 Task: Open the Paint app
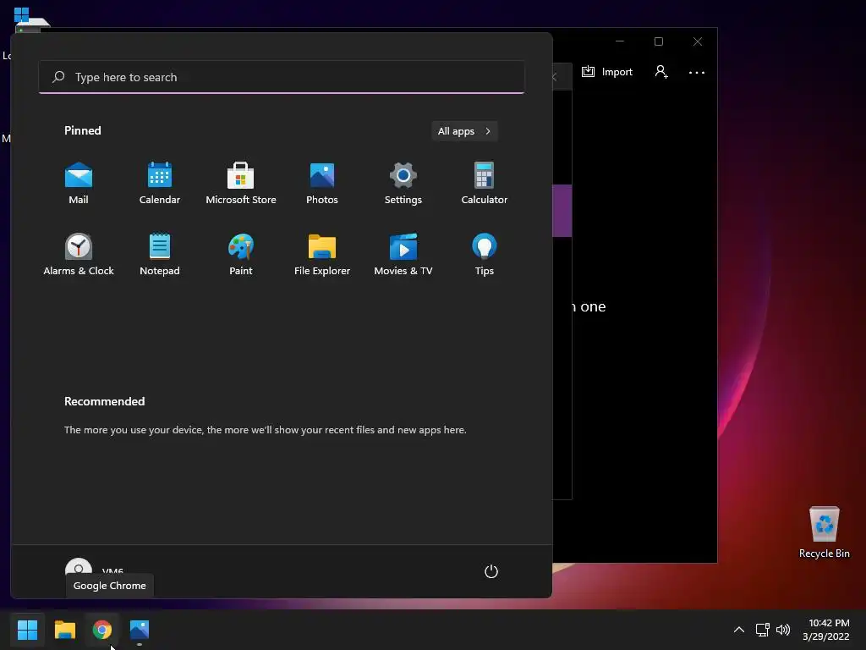coord(241,255)
